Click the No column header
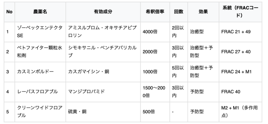The image size is (268, 124). (x=9, y=12)
